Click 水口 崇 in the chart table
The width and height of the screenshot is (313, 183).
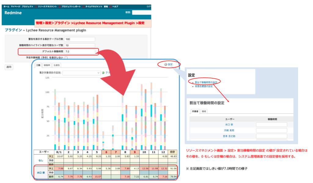(41, 173)
